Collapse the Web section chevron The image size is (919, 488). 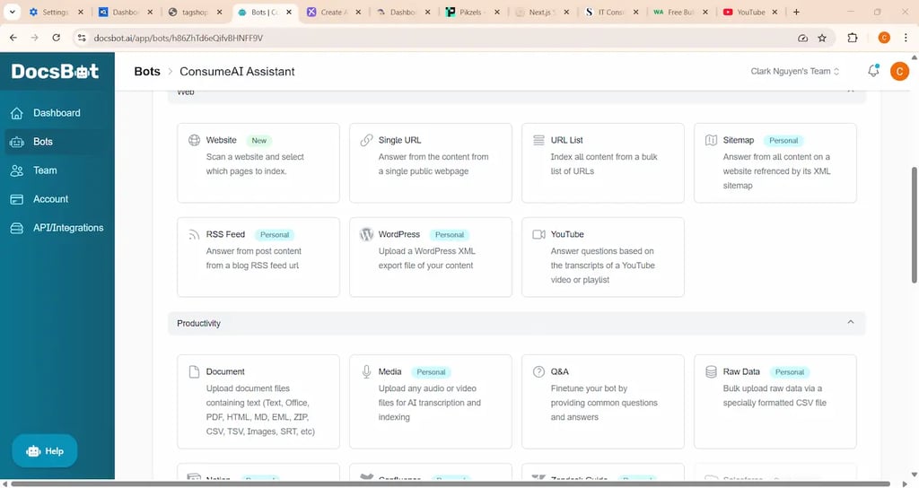851,91
